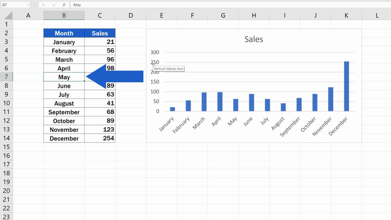Select row 10 header
This screenshot has width=391, height=220.
click(7, 103)
